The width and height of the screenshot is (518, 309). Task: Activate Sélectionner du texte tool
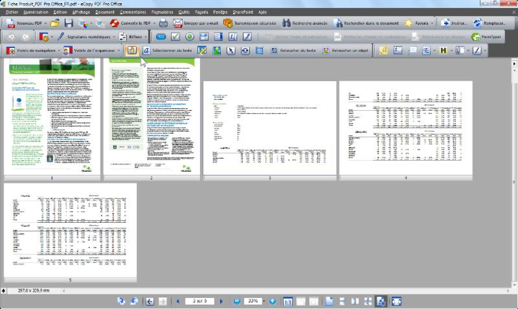coord(167,50)
